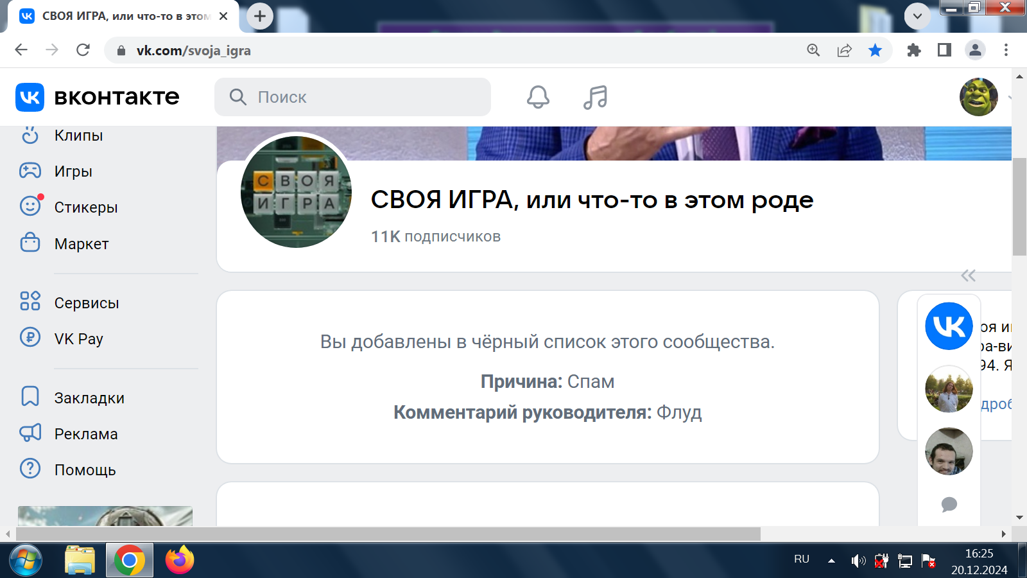Open File Explorer from taskbar
Screen dimensions: 1027x578
coord(80,561)
